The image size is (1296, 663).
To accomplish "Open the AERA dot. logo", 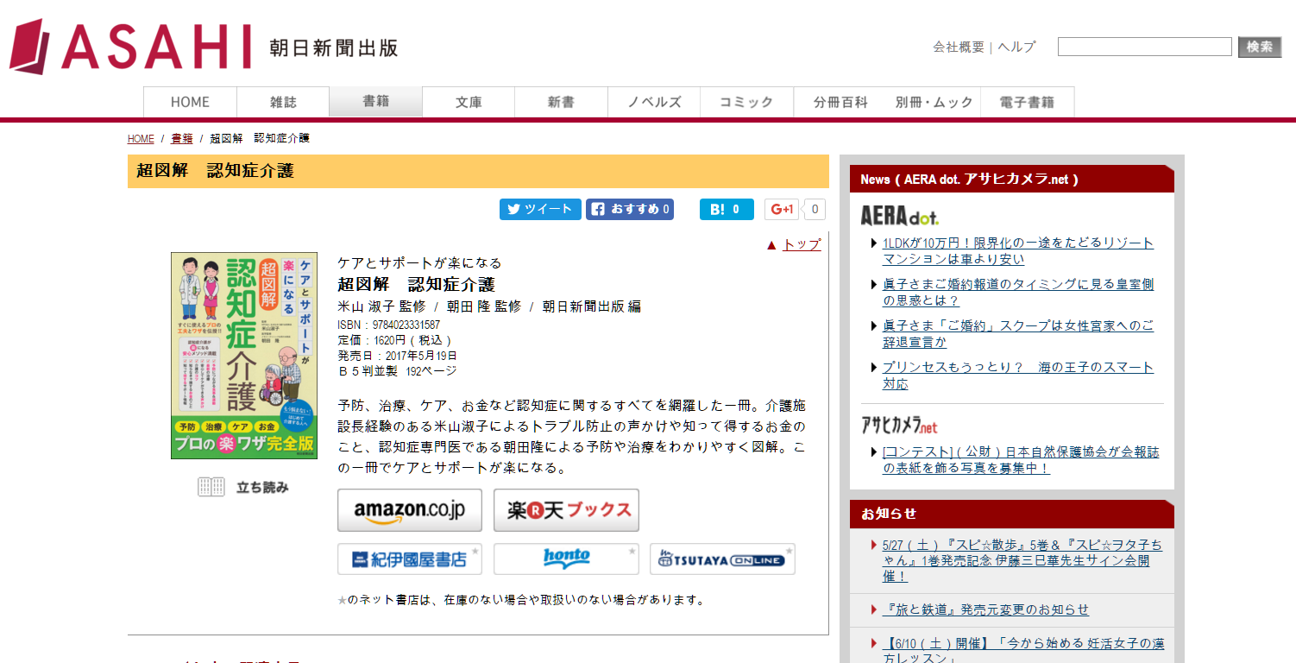I will point(899,216).
